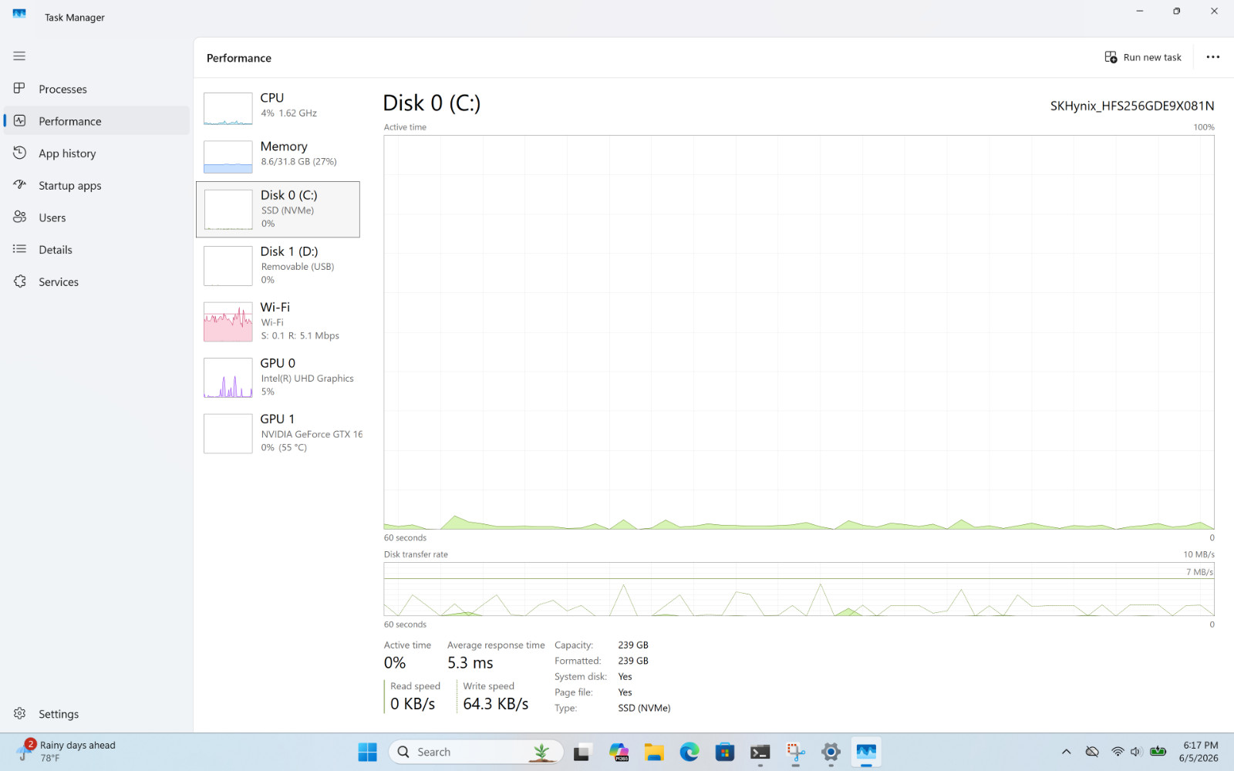Viewport: 1234px width, 771px height.
Task: Open File Explorer from taskbar
Action: [x=654, y=752]
